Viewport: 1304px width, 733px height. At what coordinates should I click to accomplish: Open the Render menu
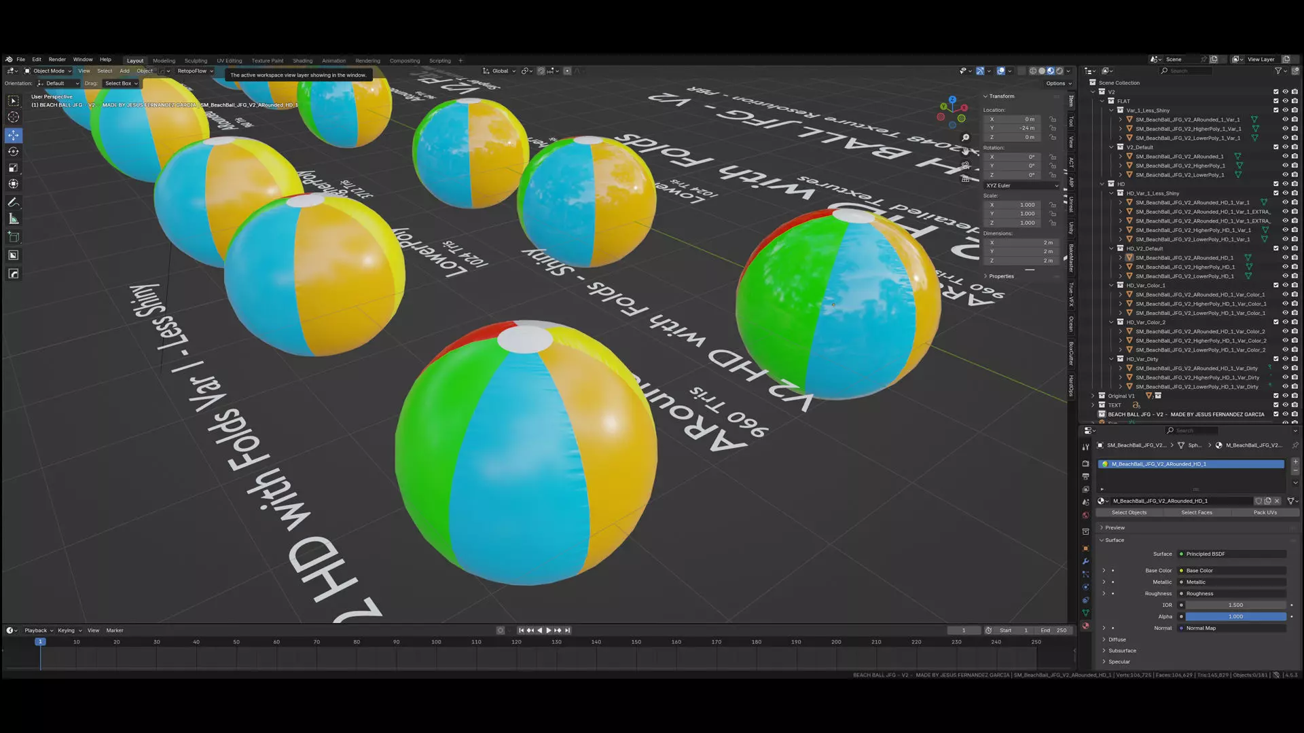(57, 60)
